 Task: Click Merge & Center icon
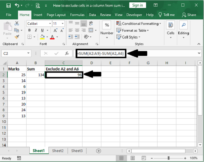91,30
